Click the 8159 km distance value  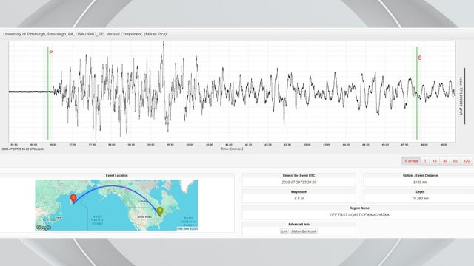[x=420, y=183]
